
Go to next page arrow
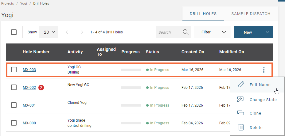pos(82,32)
